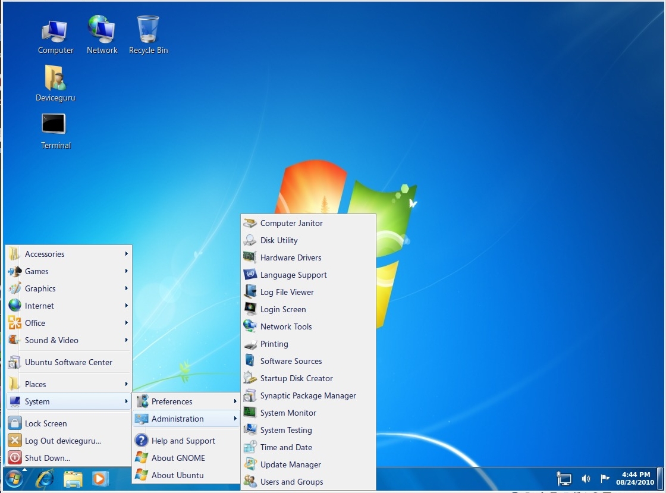Click the System menu label
The image size is (666, 493).
click(37, 401)
